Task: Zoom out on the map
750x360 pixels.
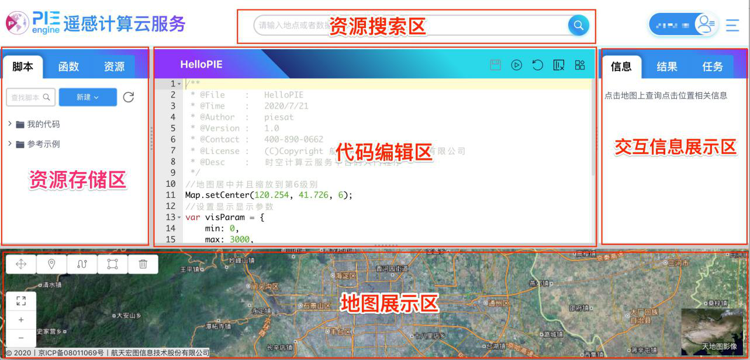Action: click(21, 337)
